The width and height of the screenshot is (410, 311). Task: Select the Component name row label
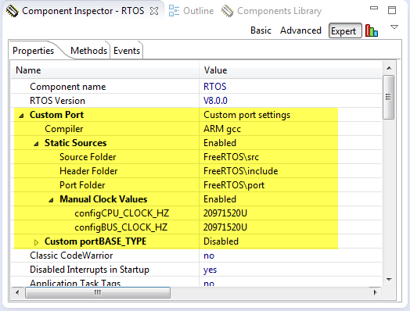pyautogui.click(x=68, y=87)
